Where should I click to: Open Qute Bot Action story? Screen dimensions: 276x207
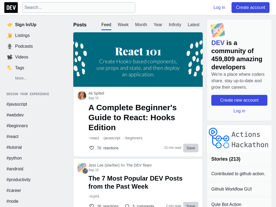tap(226, 204)
